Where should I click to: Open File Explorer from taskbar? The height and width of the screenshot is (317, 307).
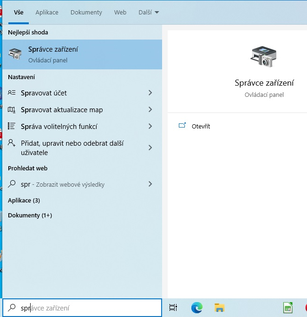pos(219,308)
